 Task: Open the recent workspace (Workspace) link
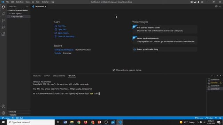point(64,50)
